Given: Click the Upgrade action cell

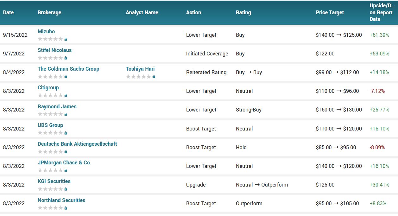Looking at the screenshot, I should 196,185.
